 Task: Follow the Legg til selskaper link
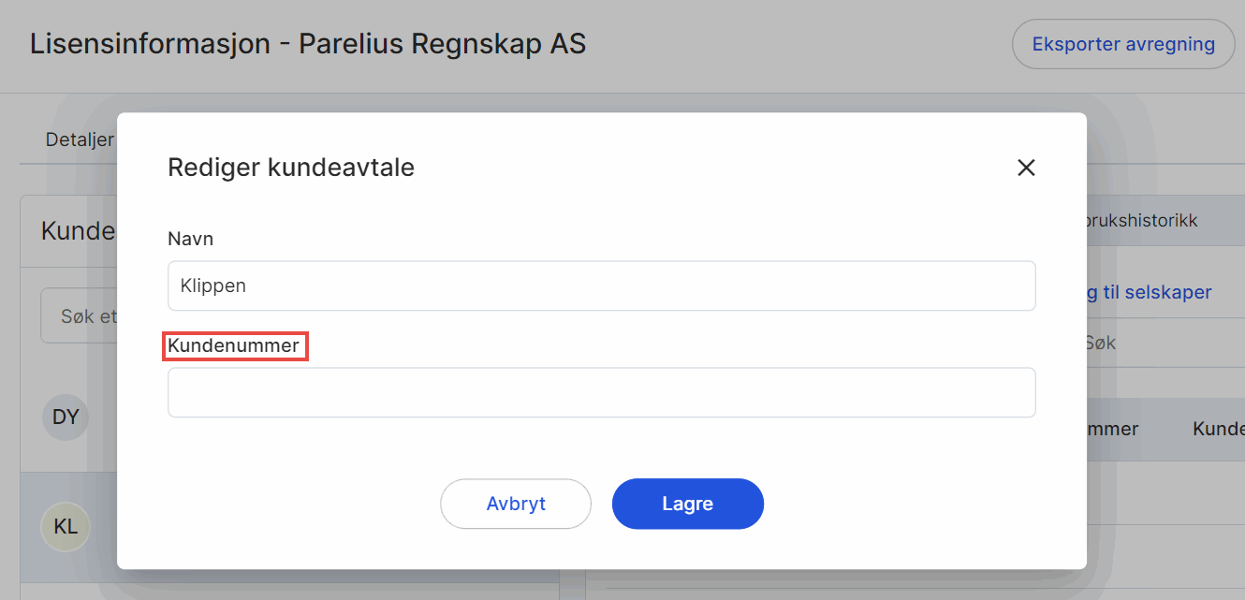[x=1149, y=293]
